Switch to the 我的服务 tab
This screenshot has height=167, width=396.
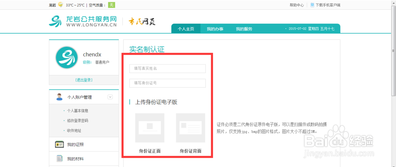[x=244, y=29]
